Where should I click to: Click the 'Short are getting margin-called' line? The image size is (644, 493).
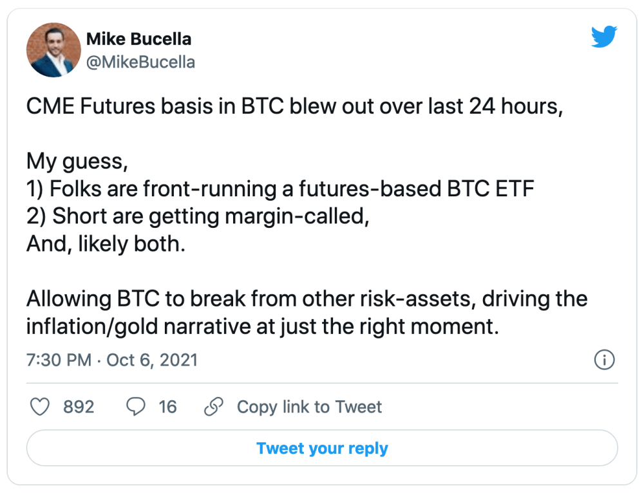(x=198, y=216)
